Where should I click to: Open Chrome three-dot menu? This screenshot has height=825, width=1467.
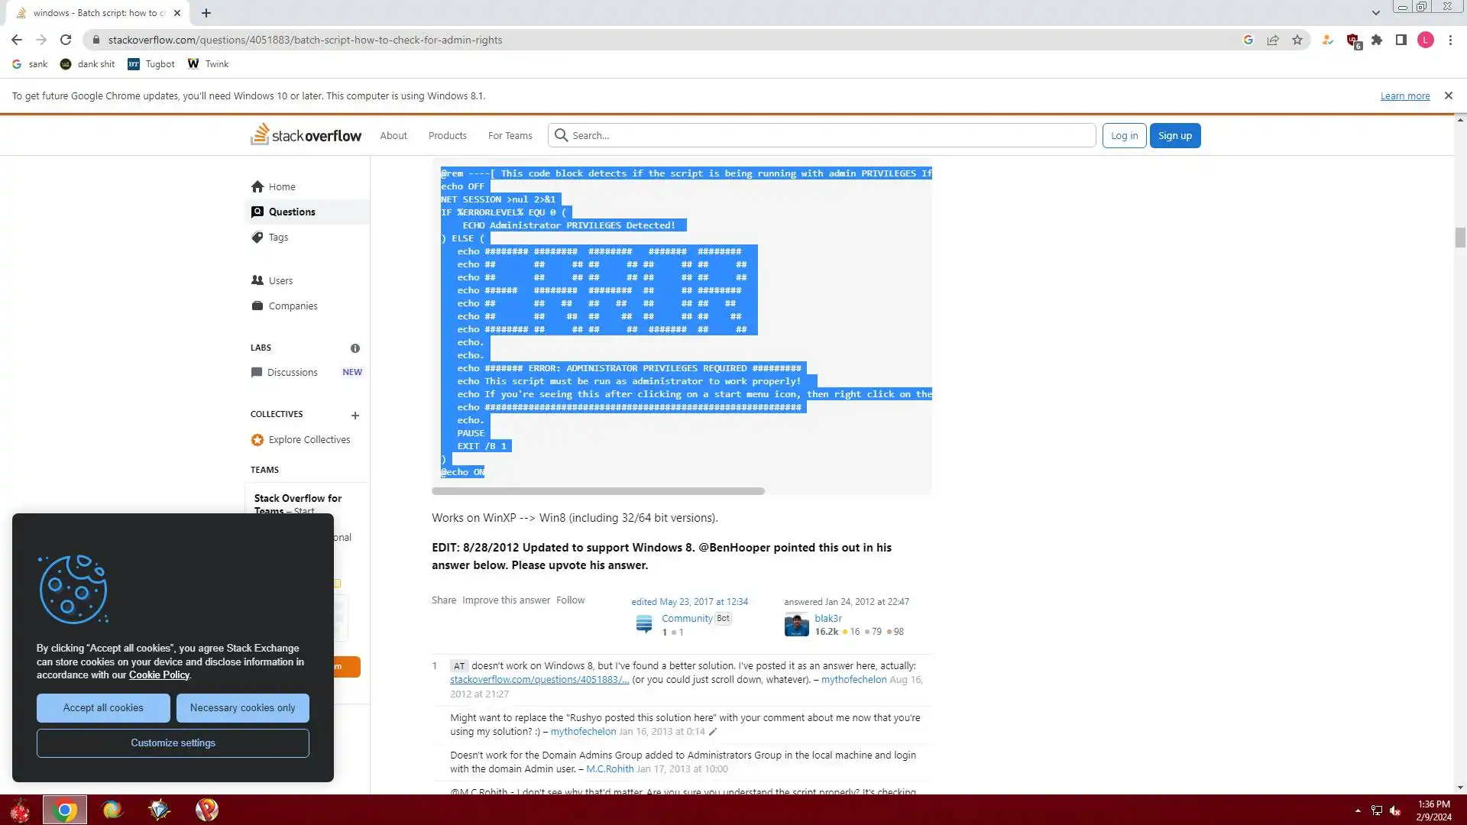1450,40
